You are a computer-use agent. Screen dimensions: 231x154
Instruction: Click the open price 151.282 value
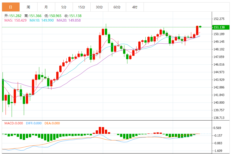pos(15,16)
